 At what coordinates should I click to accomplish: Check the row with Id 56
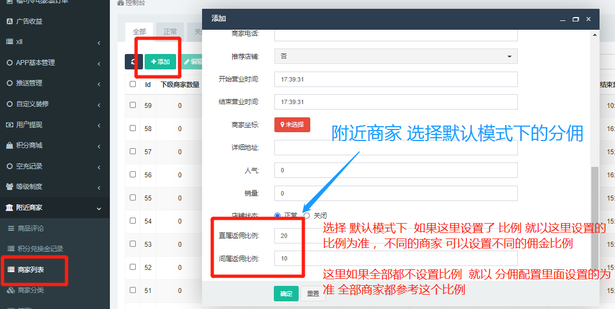(x=132, y=175)
